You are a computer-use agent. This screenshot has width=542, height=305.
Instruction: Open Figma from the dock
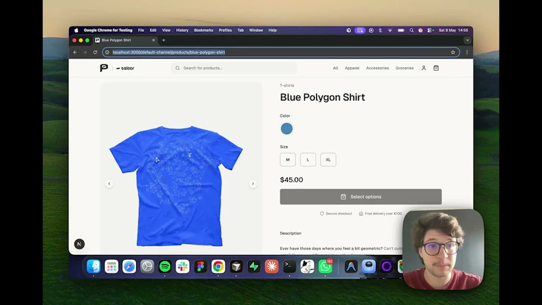point(201,266)
